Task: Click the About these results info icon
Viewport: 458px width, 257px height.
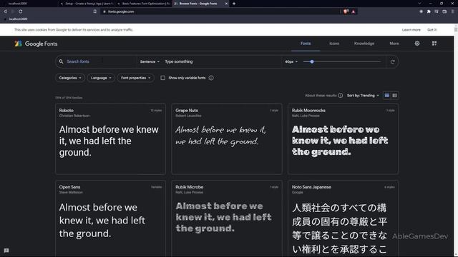Action: [x=341, y=96]
